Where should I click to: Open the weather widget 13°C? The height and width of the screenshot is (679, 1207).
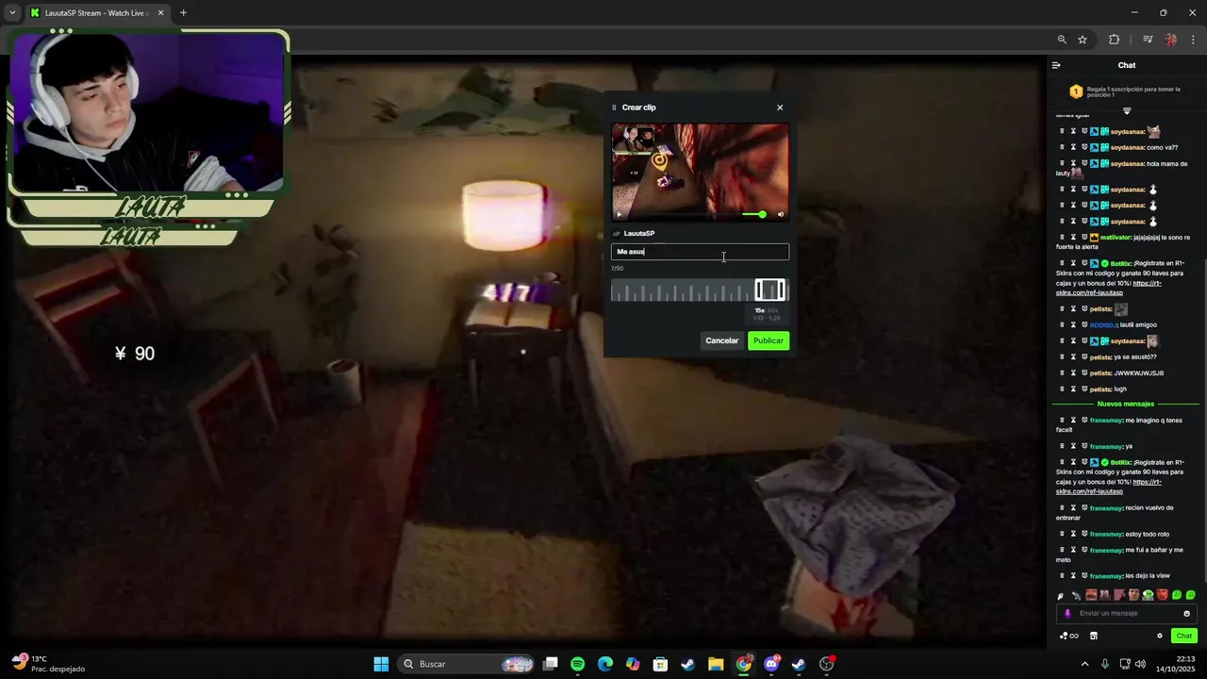pos(47,664)
